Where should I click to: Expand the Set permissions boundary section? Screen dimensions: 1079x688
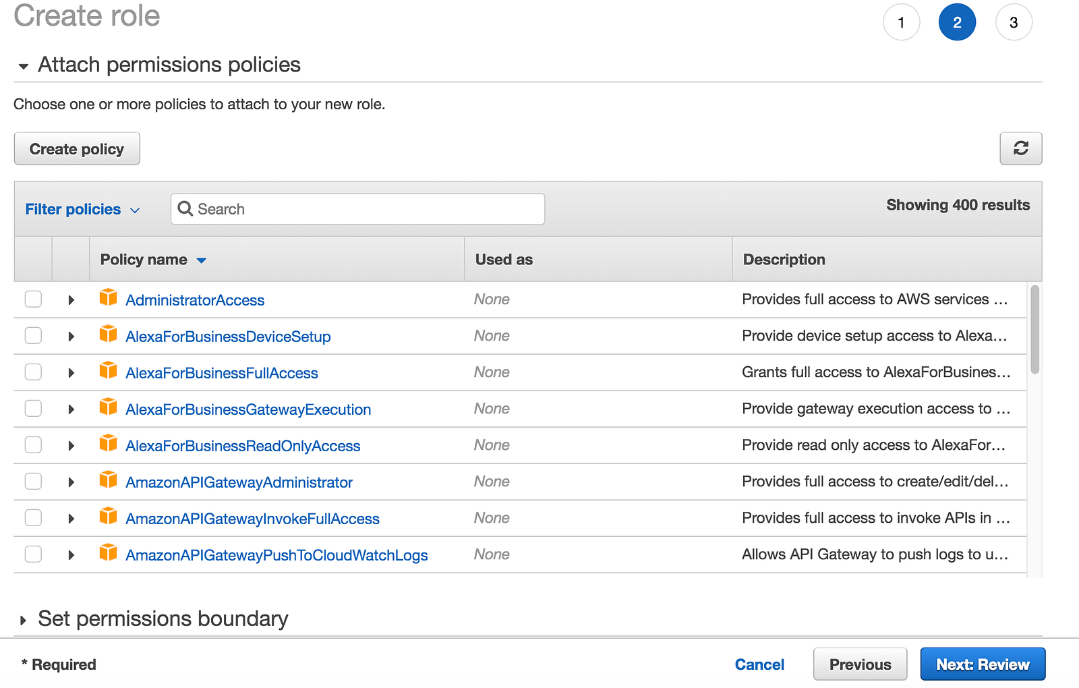[24, 620]
